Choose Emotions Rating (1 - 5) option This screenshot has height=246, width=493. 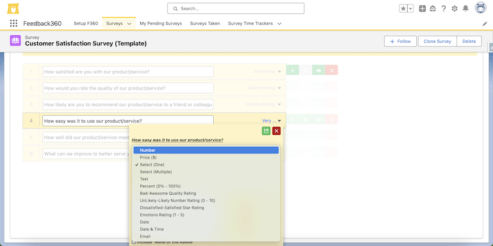[206, 215]
